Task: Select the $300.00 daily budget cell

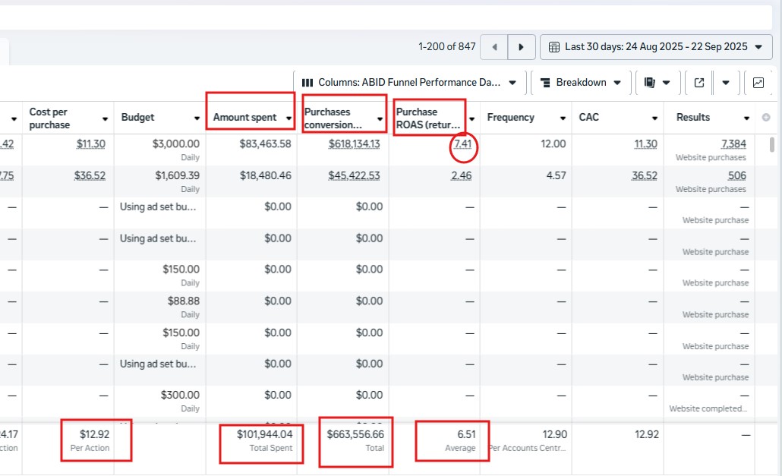Action: click(x=159, y=401)
